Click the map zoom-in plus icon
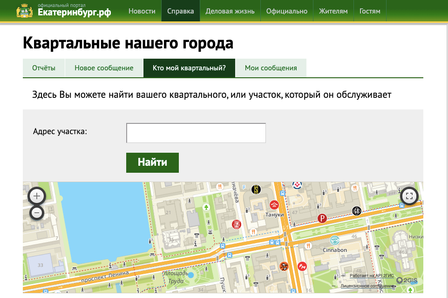Viewport: 448px width, 298px height. (x=37, y=196)
